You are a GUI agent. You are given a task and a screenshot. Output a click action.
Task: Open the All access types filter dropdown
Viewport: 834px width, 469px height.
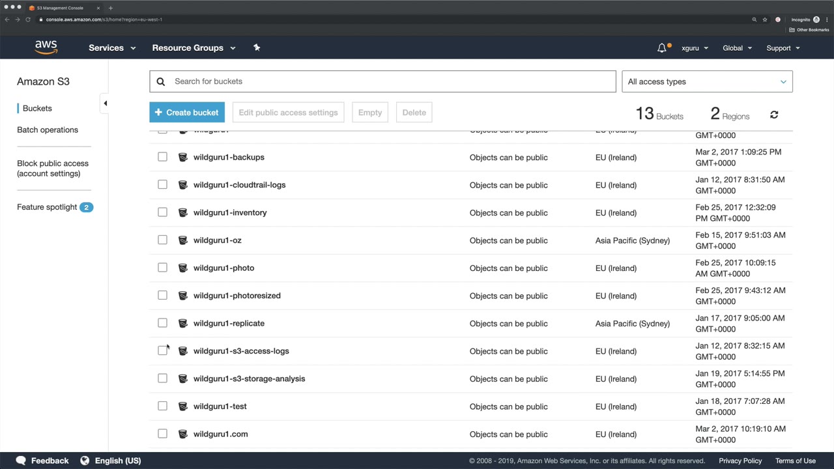click(707, 81)
